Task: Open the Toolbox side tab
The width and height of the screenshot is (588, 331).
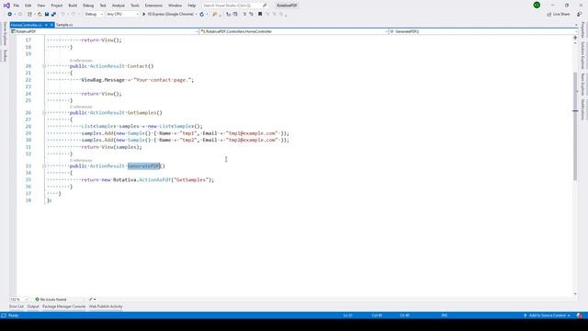Action: pos(5,55)
